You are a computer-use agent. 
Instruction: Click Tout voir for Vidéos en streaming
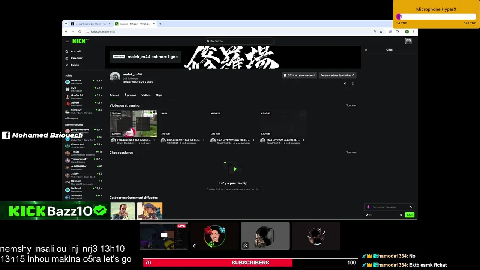[351, 105]
